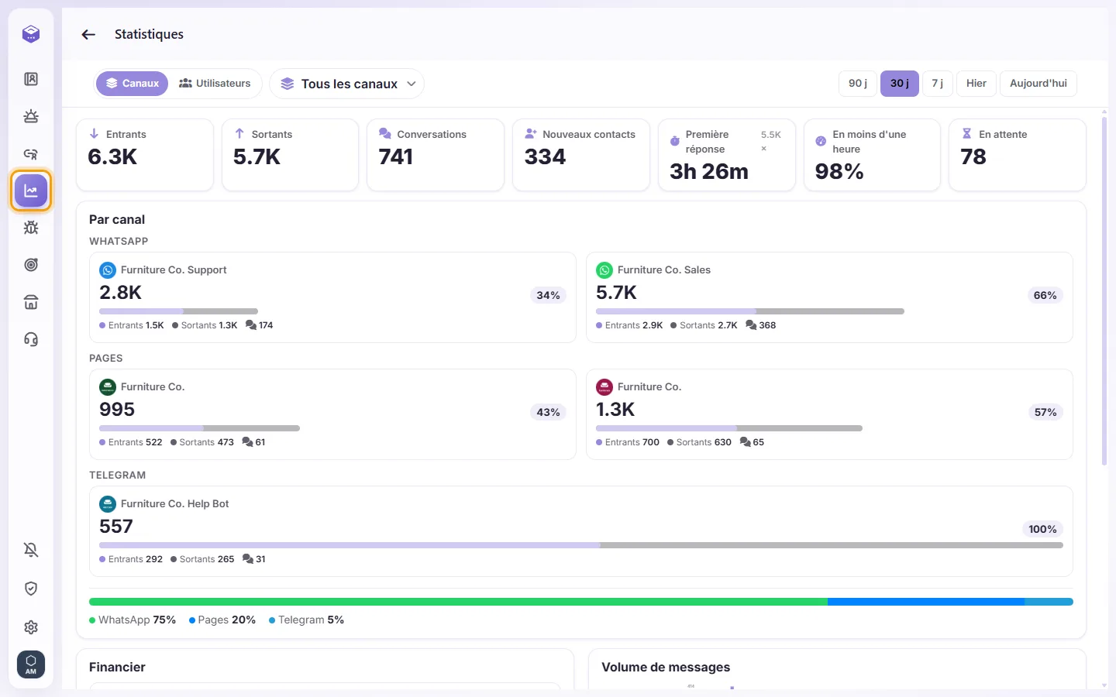The image size is (1116, 697).
Task: Click the app logo at top of sidebar
Action: (x=31, y=33)
